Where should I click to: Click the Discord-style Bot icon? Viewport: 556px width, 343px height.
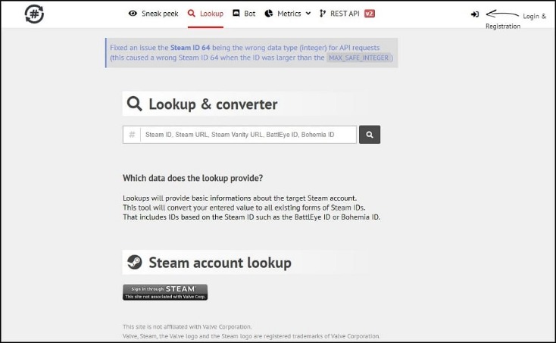coord(236,13)
